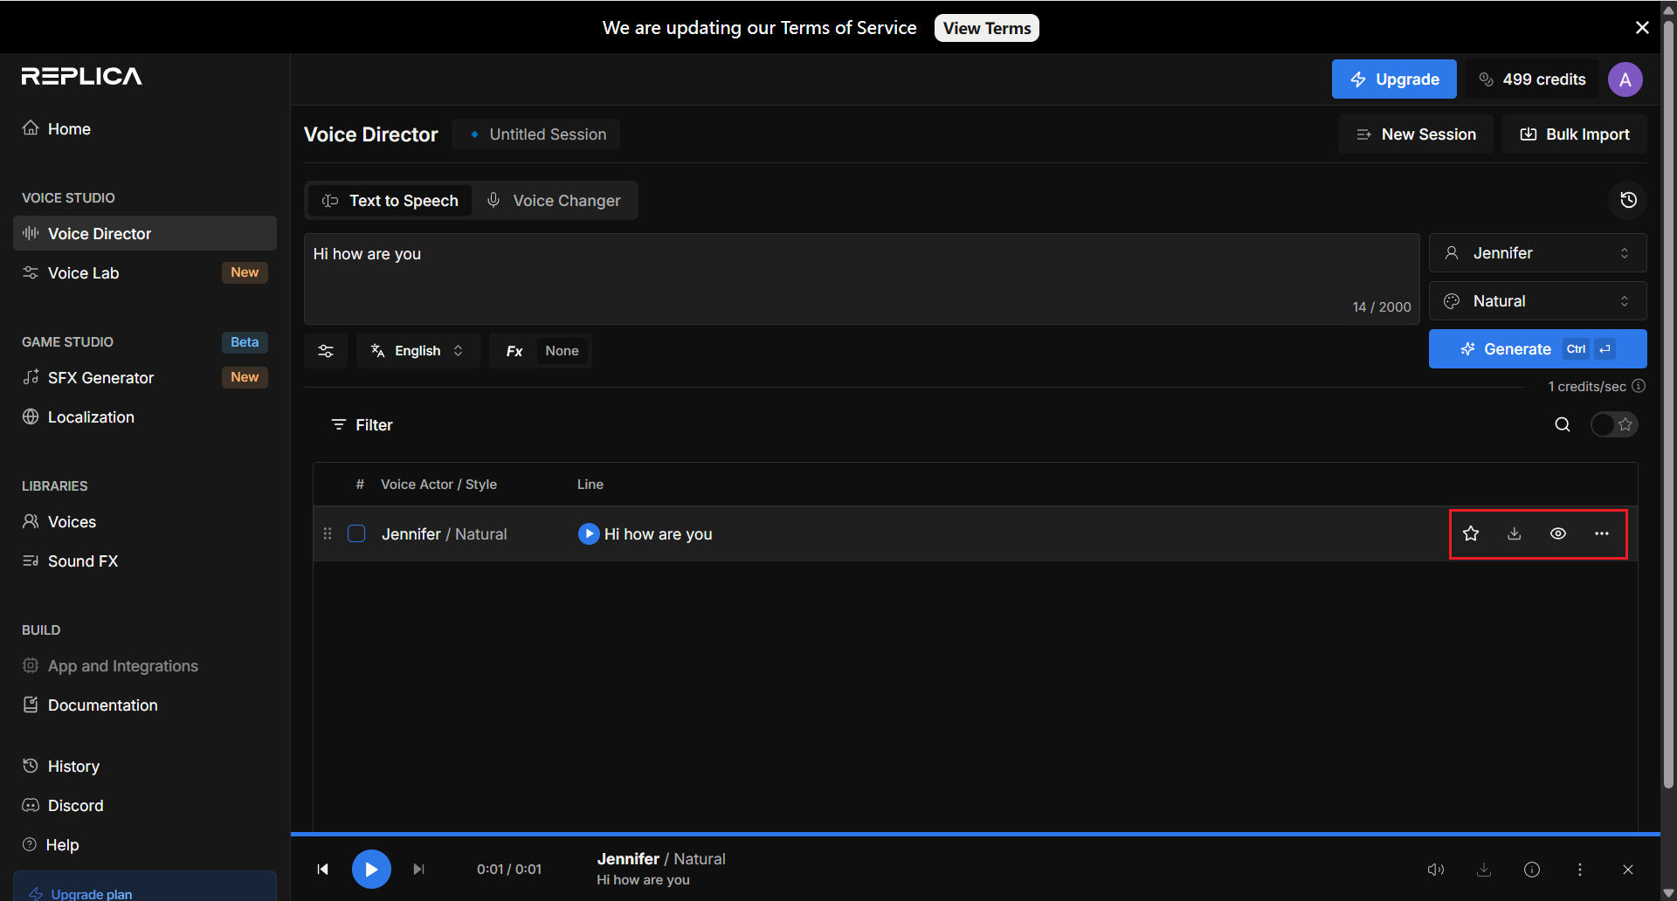Click the search magnifier icon
This screenshot has width=1677, height=901.
(1563, 424)
